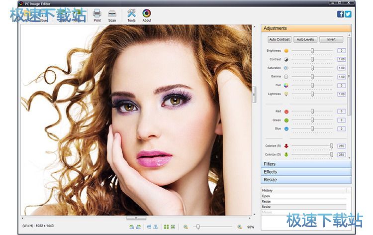Click the Auto Contrast button
Screen dimensions: 373x235
pyautogui.click(x=279, y=39)
